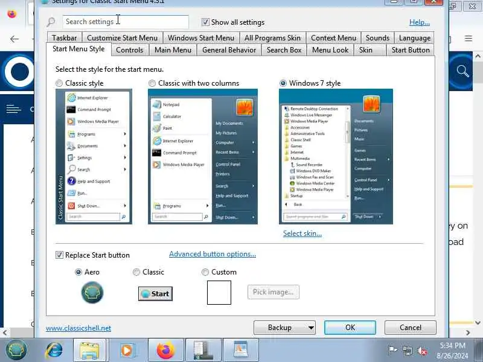Open the Start Button tab
The image size is (483, 362).
point(411,50)
